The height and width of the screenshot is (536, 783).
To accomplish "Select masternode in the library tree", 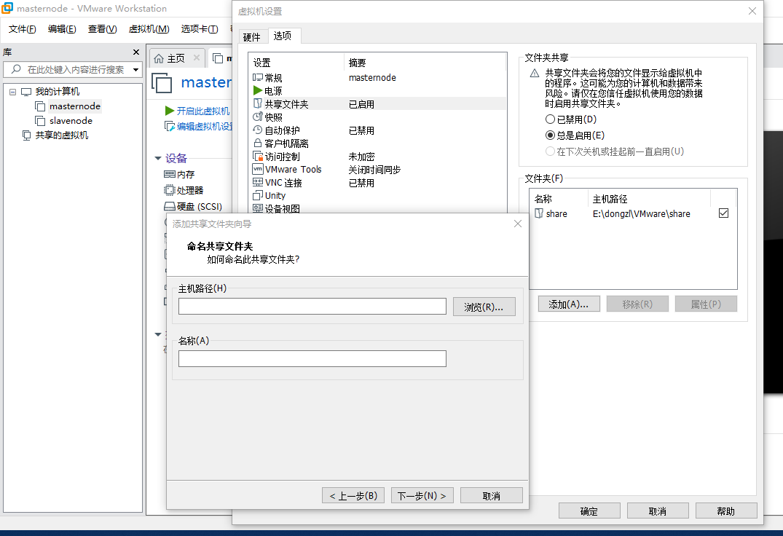I will click(75, 106).
